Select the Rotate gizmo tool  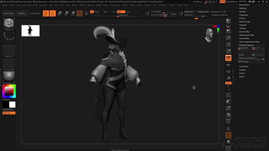pyautogui.click(x=73, y=13)
